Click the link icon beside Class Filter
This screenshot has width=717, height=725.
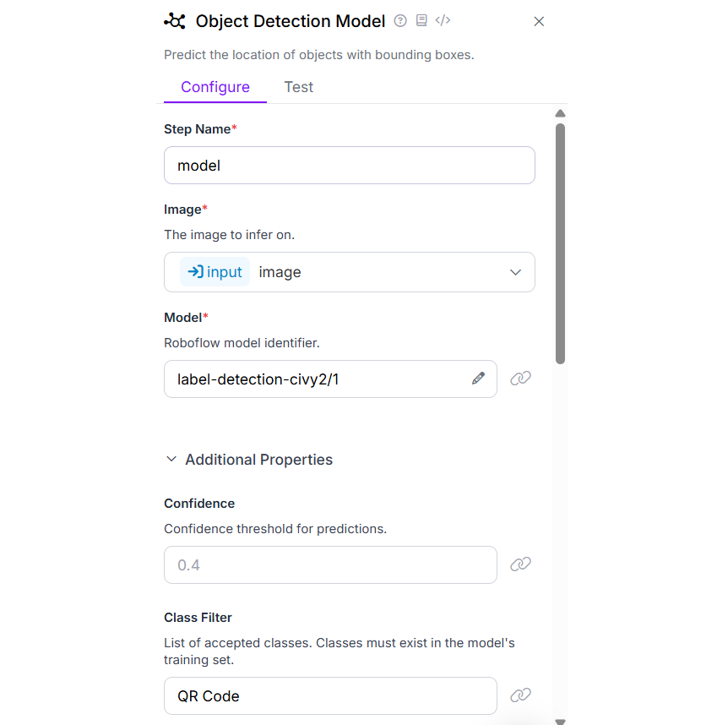[521, 695]
